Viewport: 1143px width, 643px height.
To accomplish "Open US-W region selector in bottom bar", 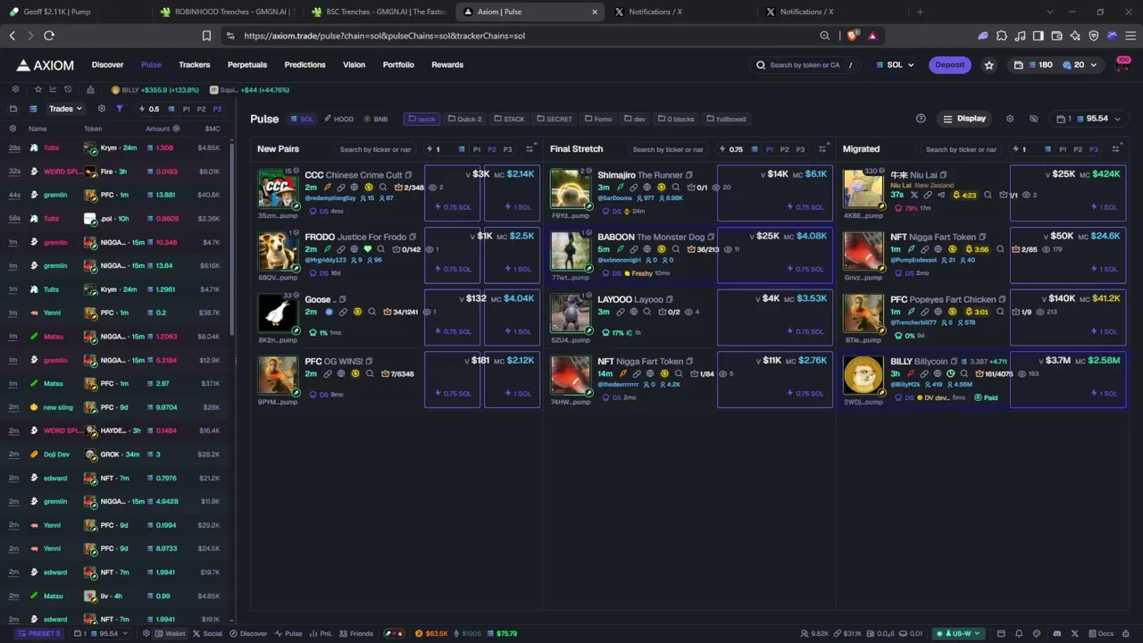I will [958, 633].
